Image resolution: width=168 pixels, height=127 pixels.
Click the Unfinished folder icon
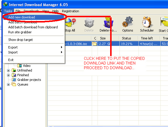point(14,70)
